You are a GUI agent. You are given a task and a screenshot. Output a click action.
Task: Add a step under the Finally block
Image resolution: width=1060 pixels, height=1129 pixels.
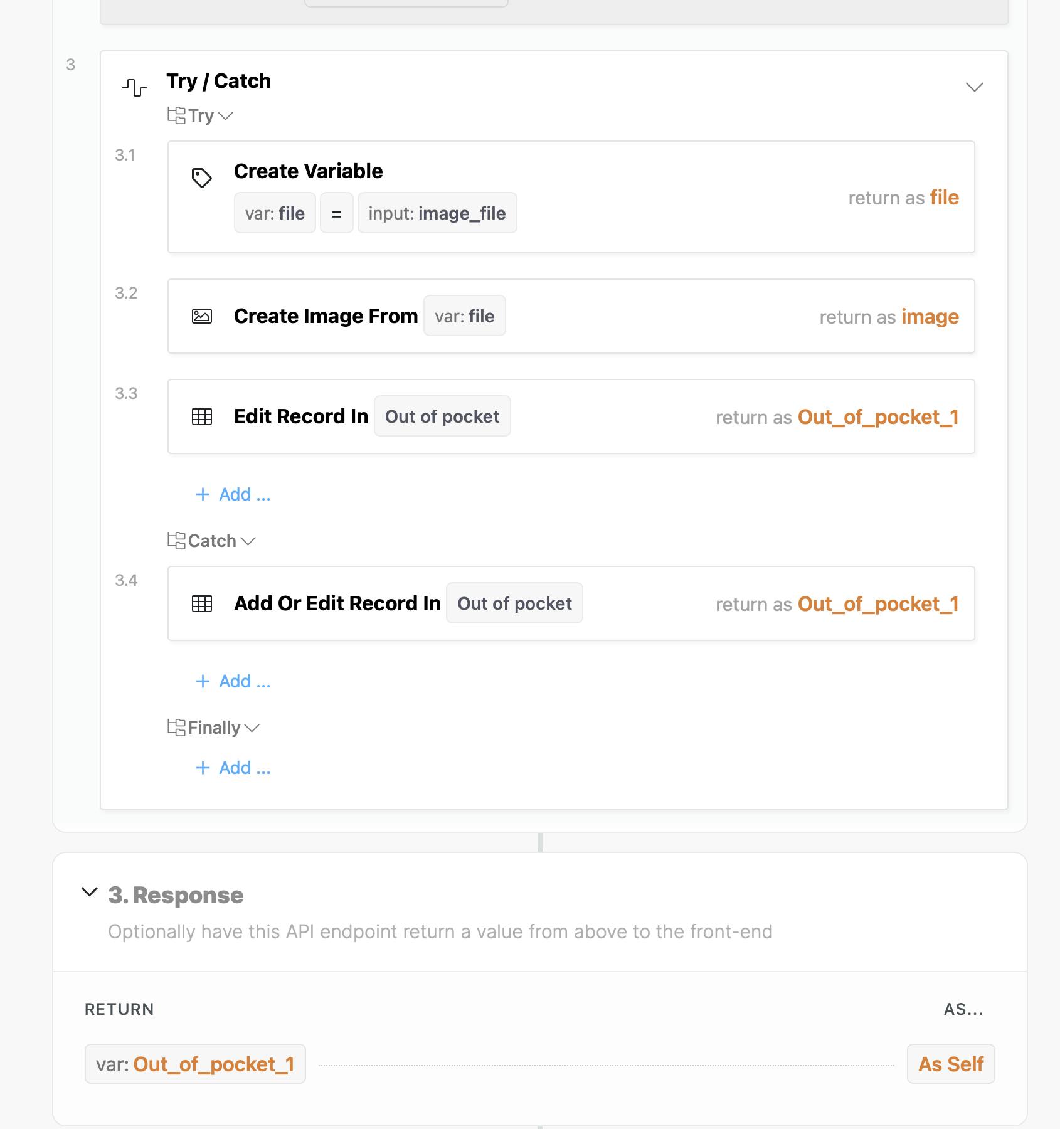click(x=233, y=768)
